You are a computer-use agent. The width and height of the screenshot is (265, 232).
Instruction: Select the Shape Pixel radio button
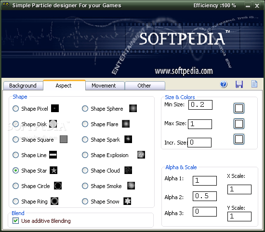coord(16,109)
